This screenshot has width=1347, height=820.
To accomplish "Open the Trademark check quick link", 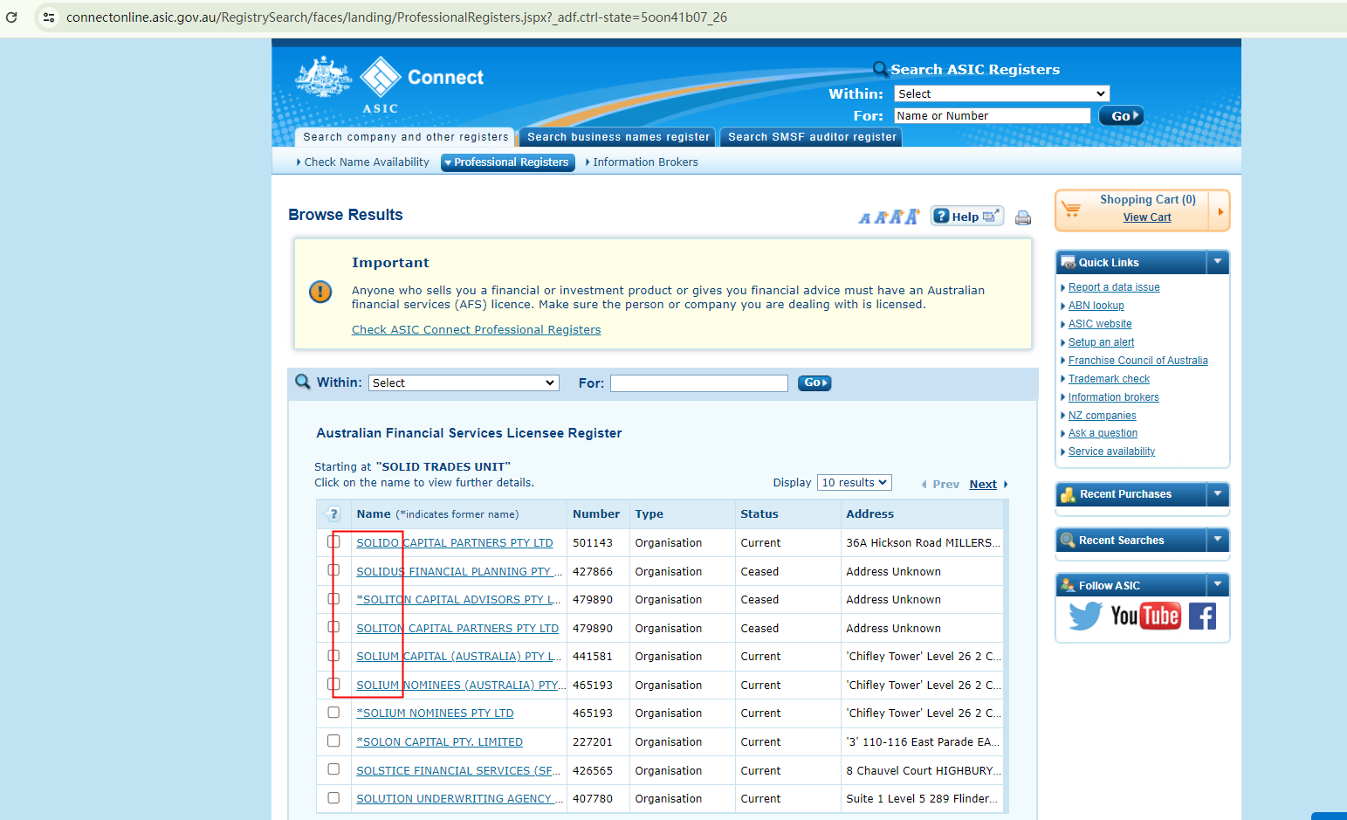I will click(x=1109, y=379).
